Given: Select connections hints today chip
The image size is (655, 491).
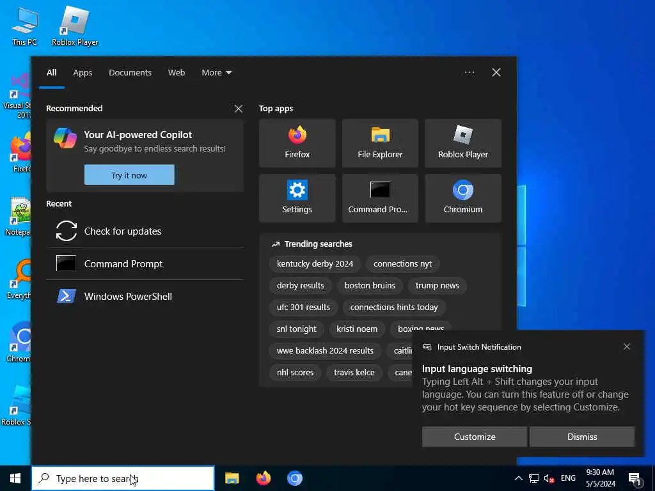Looking at the screenshot, I should coord(394,308).
